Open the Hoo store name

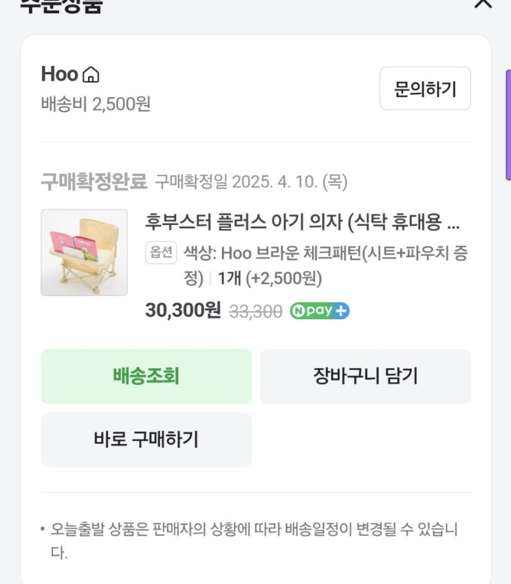[60, 74]
